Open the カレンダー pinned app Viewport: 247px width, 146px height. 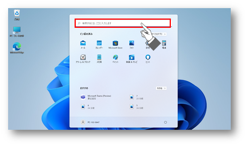click(x=99, y=44)
